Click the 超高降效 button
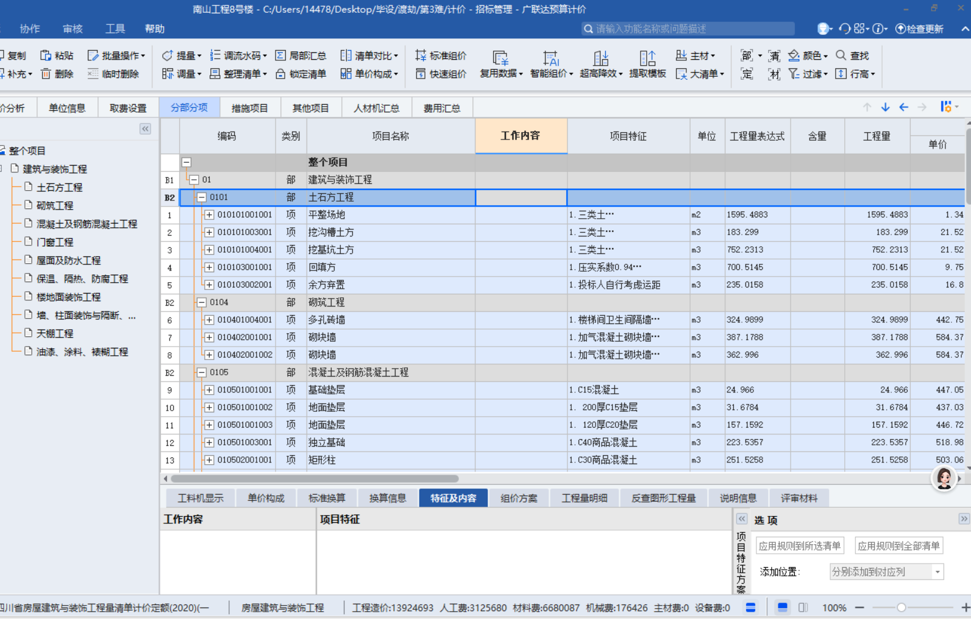Image resolution: width=971 pixels, height=619 pixels. click(601, 65)
